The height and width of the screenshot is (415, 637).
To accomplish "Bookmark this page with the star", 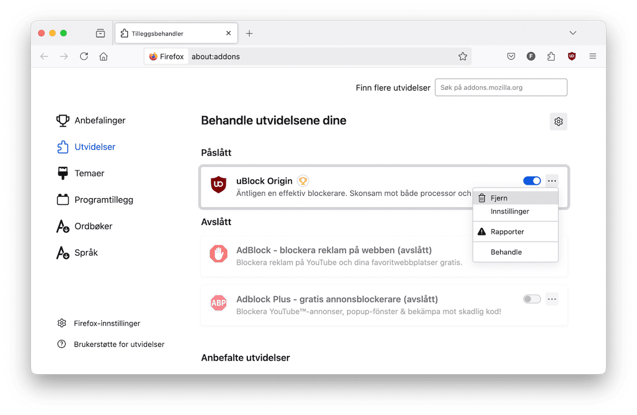I will point(463,57).
